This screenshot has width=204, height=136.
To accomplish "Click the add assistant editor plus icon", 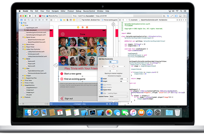I will (x=183, y=20).
